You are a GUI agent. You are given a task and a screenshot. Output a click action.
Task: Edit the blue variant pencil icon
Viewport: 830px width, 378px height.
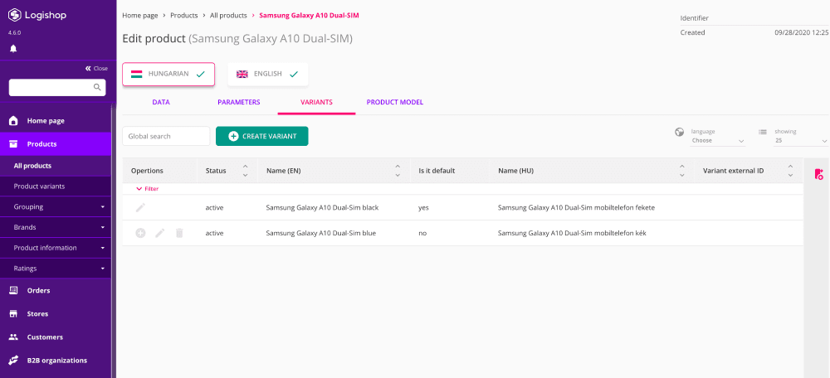[x=160, y=233]
